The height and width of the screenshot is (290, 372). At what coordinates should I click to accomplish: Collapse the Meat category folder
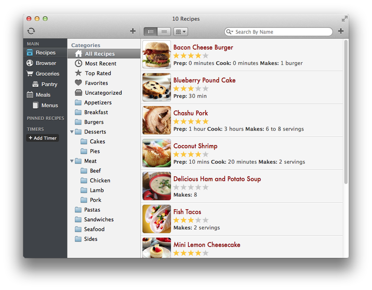pyautogui.click(x=72, y=161)
